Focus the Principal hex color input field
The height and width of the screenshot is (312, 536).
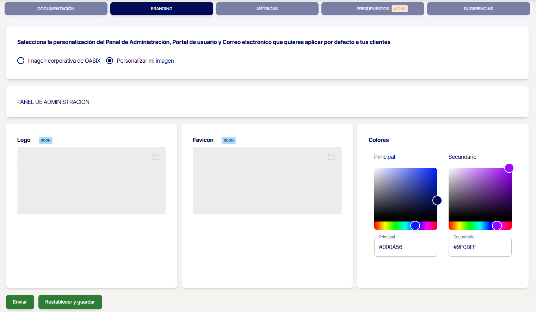(x=405, y=247)
